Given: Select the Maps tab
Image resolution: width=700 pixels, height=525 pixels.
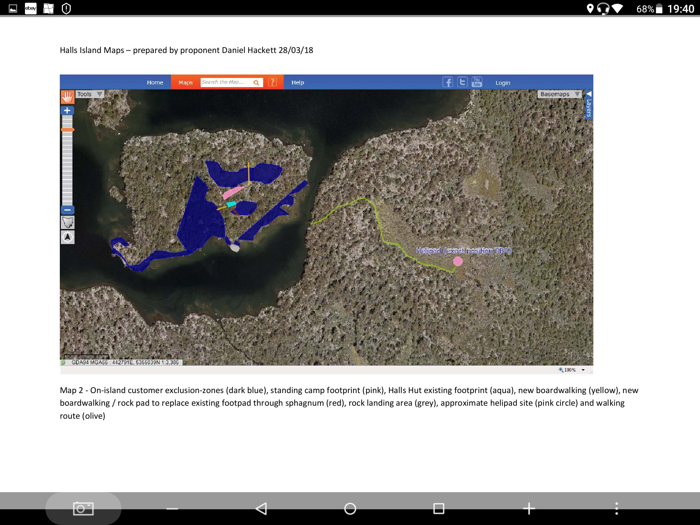Looking at the screenshot, I should [186, 82].
